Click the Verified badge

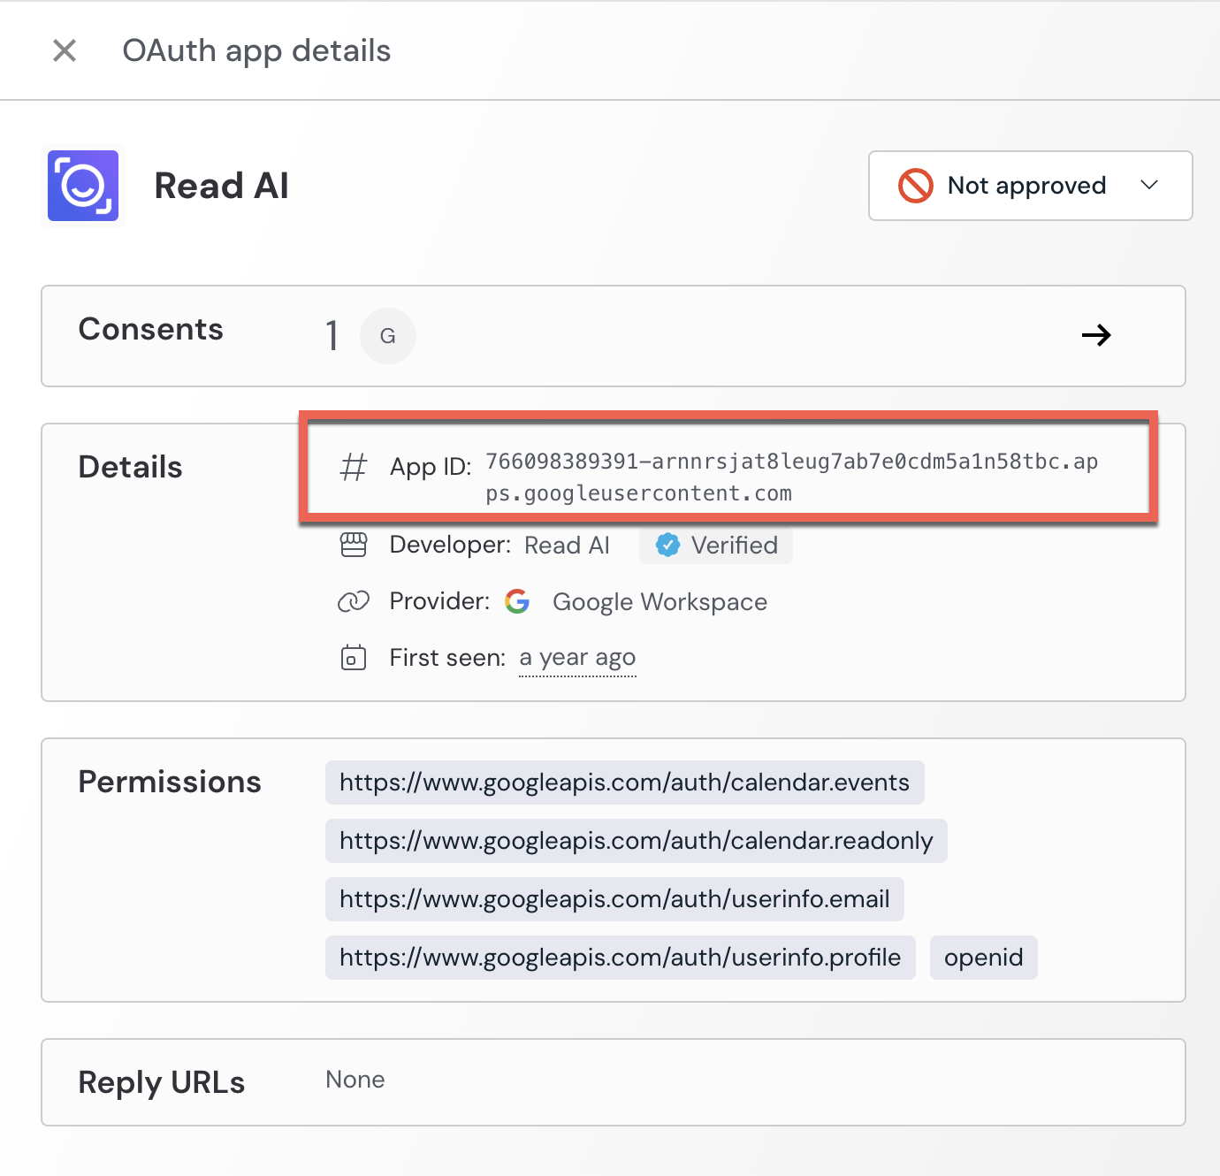click(x=716, y=545)
